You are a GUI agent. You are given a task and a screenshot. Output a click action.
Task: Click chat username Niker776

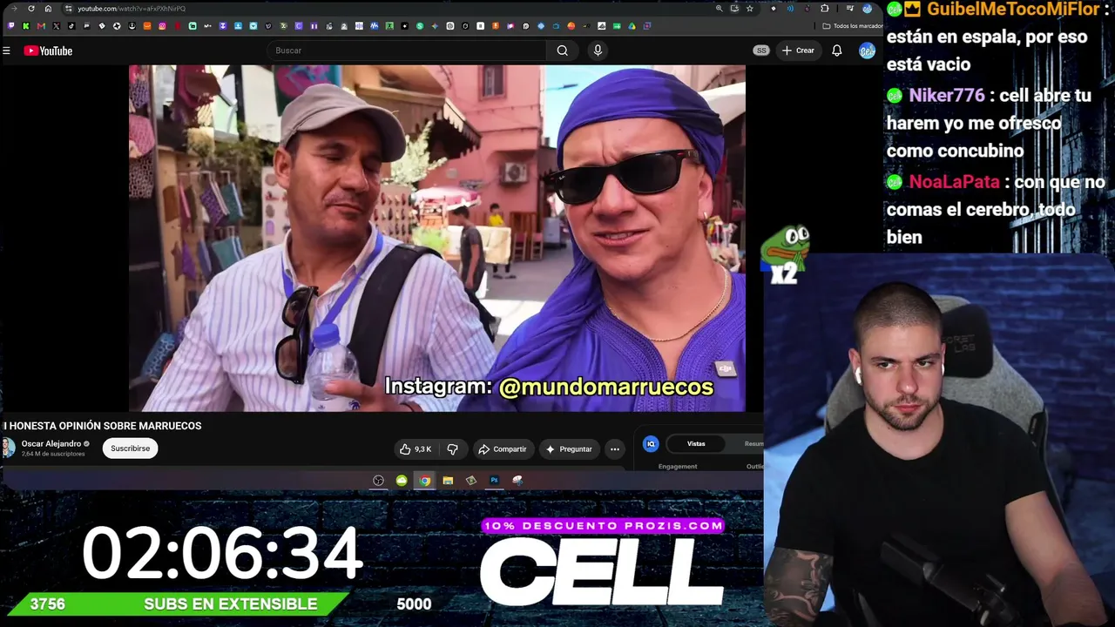click(x=947, y=96)
